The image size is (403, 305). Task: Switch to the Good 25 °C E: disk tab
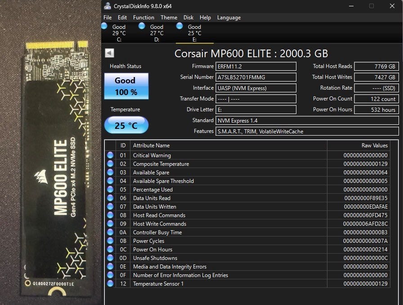195,33
